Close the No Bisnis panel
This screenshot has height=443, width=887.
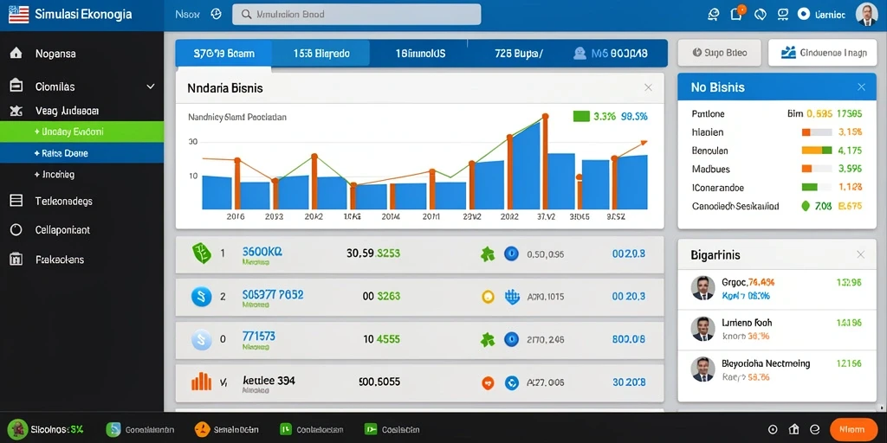[x=861, y=87]
